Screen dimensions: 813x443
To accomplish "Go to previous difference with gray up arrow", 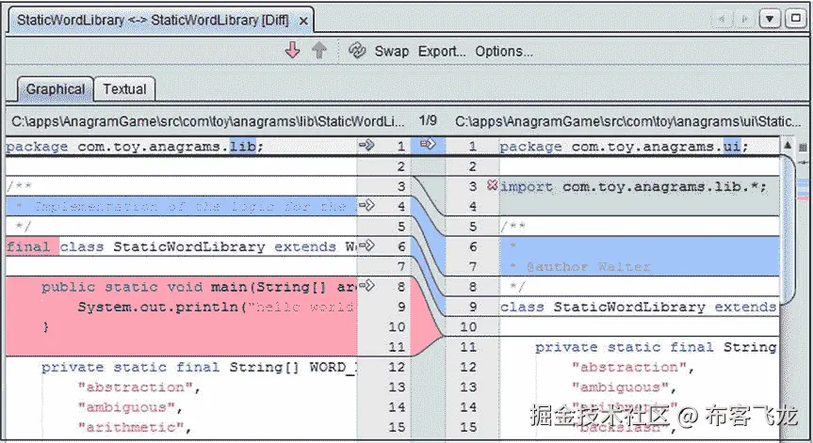I will click(319, 51).
